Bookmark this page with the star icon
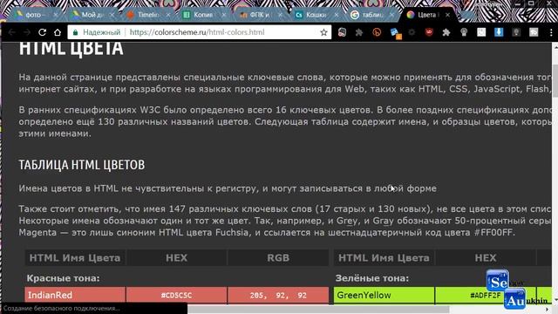 [323, 32]
